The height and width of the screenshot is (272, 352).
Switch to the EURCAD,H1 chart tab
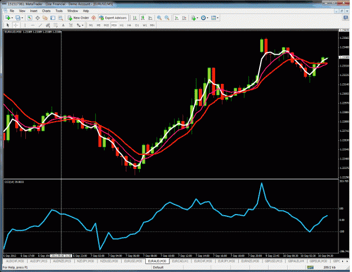(x=180, y=261)
